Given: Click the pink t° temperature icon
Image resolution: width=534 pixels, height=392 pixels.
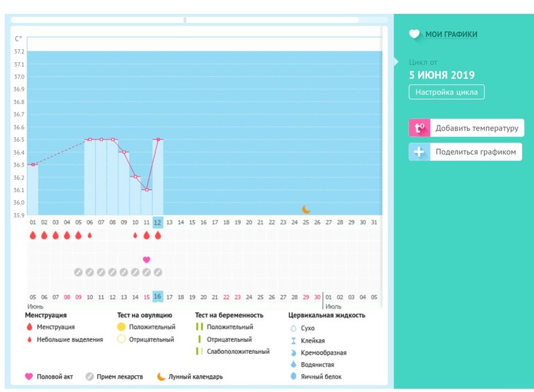Looking at the screenshot, I should tap(419, 128).
